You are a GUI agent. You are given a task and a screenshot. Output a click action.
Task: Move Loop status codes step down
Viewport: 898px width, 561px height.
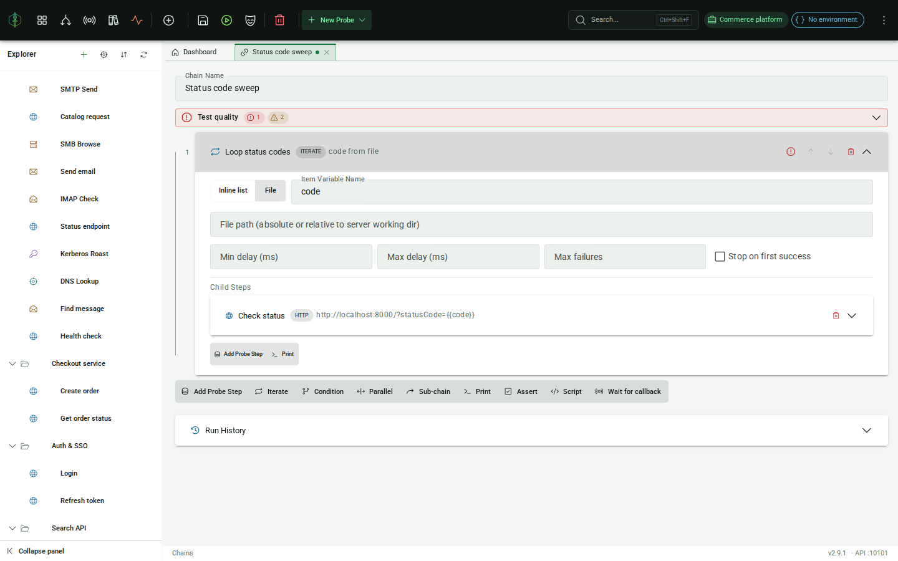tap(831, 151)
